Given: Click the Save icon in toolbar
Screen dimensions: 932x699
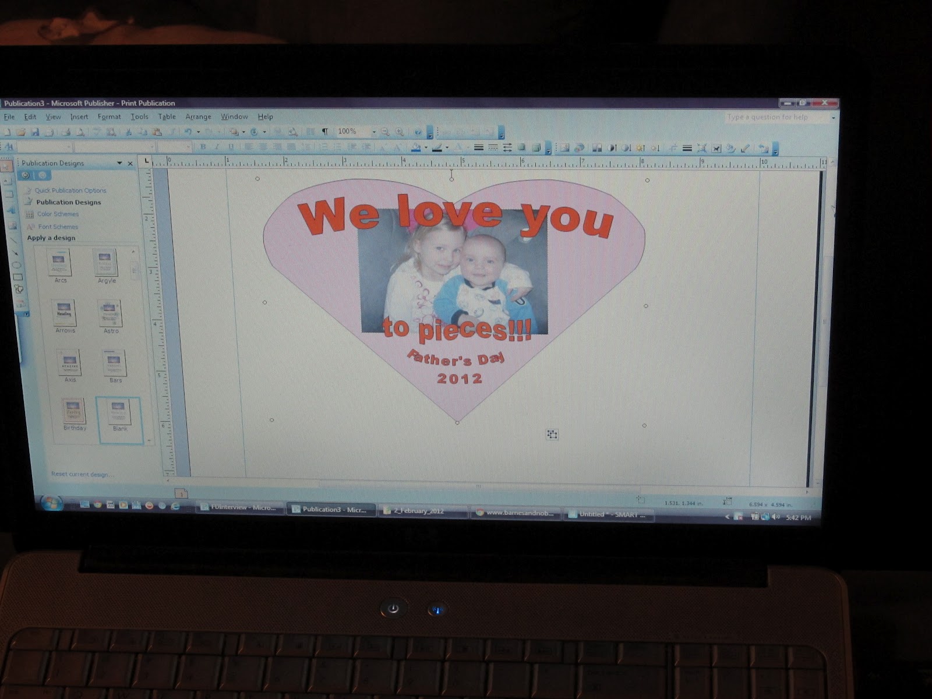Looking at the screenshot, I should click(x=35, y=132).
